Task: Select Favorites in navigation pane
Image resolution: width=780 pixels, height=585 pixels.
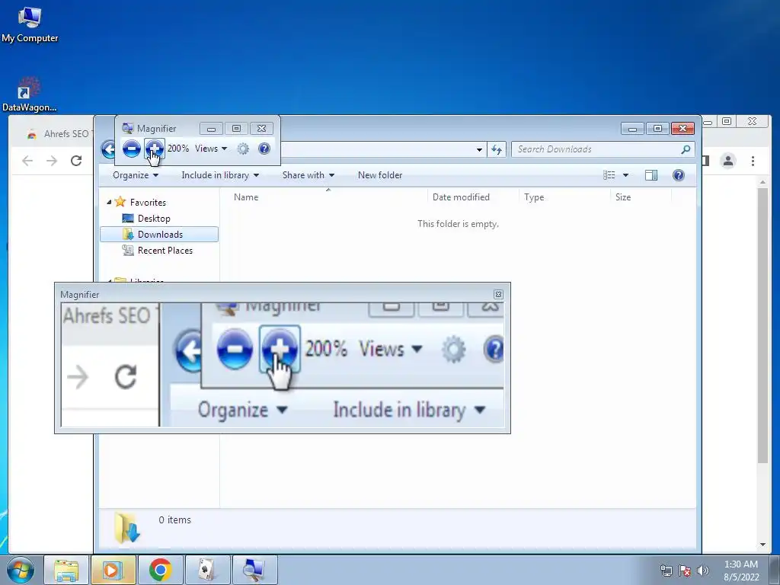Action: 148,203
